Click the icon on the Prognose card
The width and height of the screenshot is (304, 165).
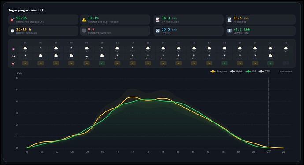(230, 19)
